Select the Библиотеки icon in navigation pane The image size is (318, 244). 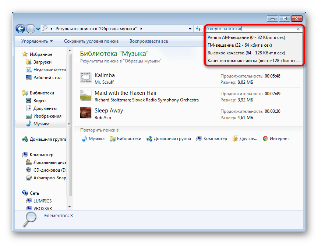coord(25,93)
